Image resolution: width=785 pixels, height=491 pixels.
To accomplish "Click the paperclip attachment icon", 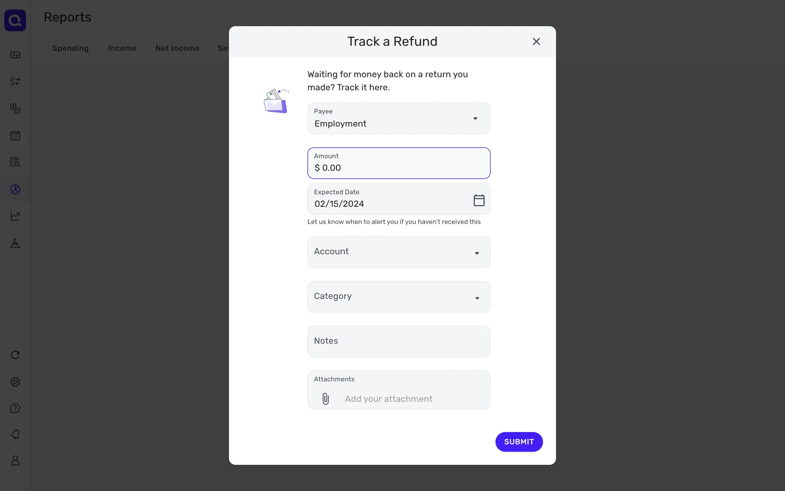I will (325, 399).
